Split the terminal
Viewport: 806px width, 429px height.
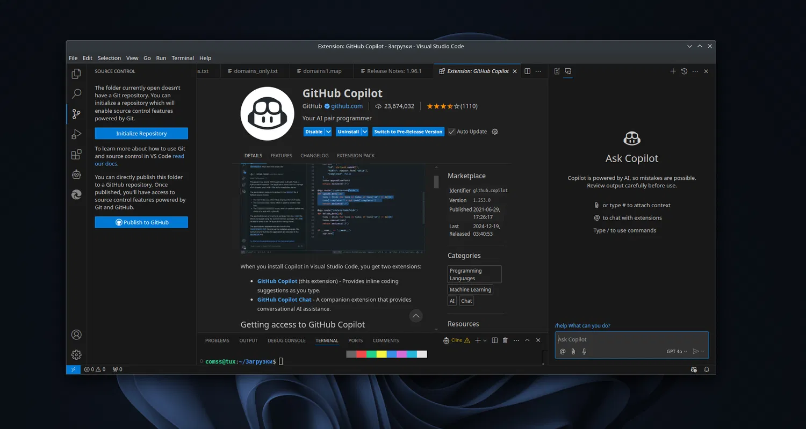point(495,340)
